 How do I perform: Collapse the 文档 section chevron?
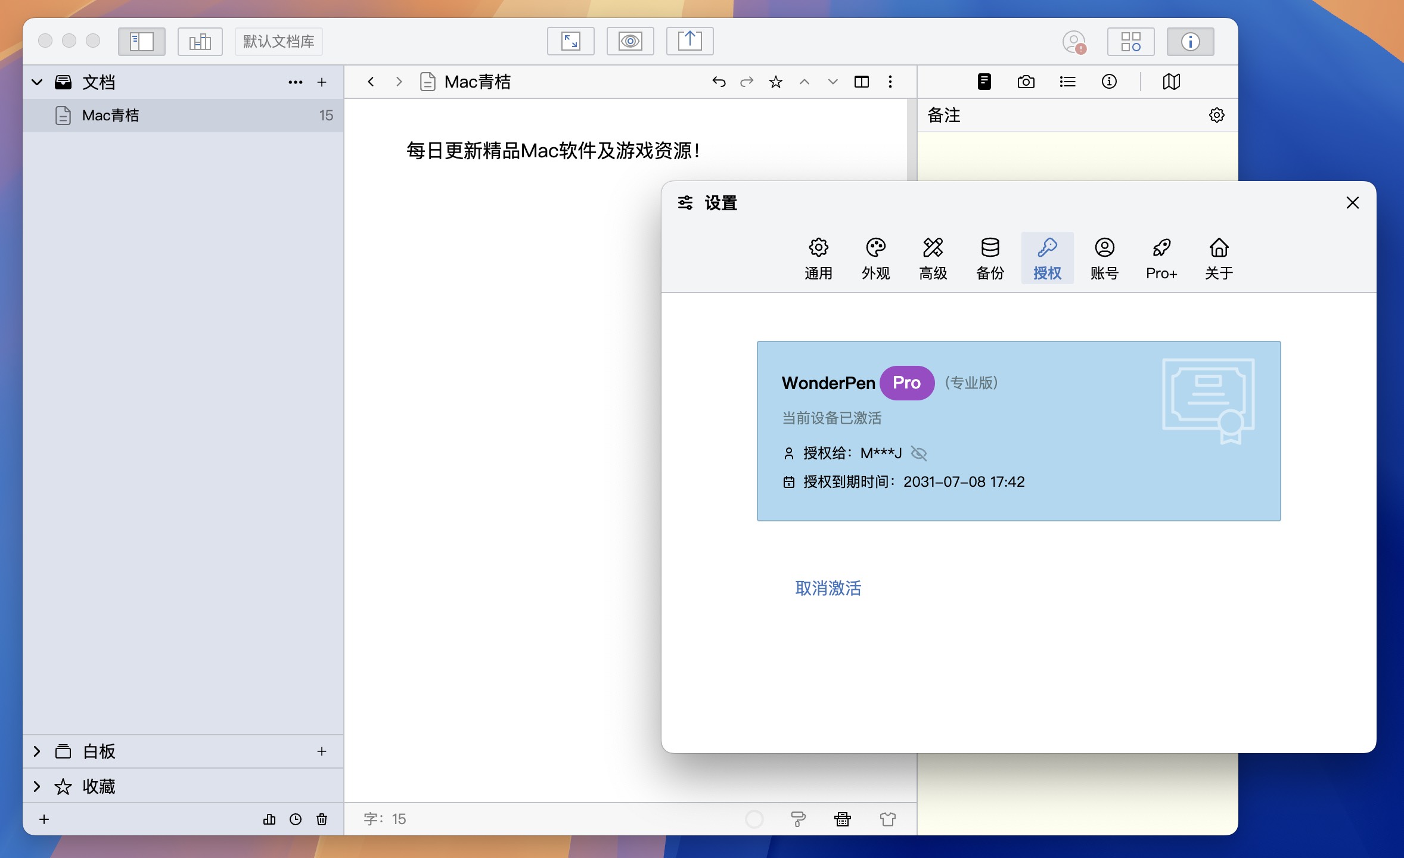tap(38, 82)
